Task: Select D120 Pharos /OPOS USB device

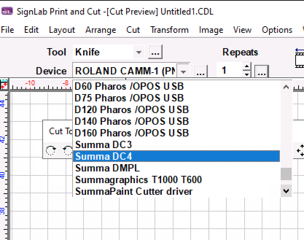Action: [176, 109]
